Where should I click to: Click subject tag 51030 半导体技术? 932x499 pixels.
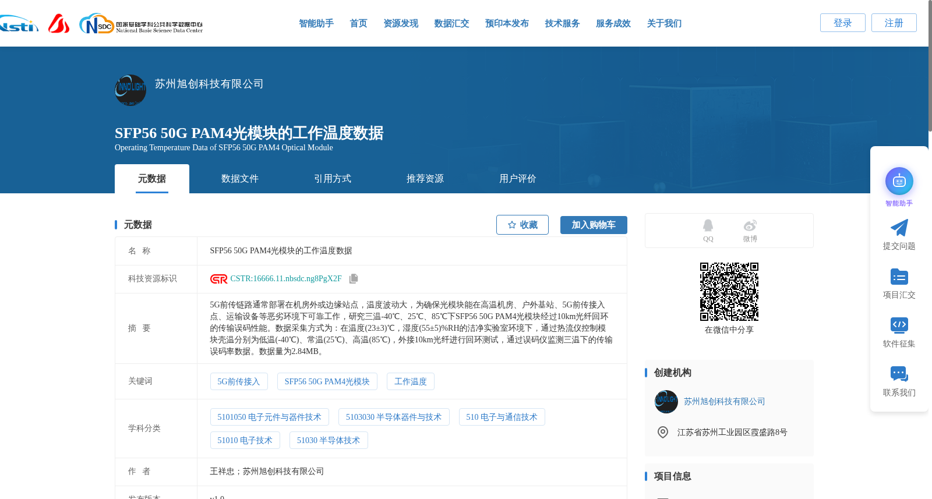pos(329,440)
